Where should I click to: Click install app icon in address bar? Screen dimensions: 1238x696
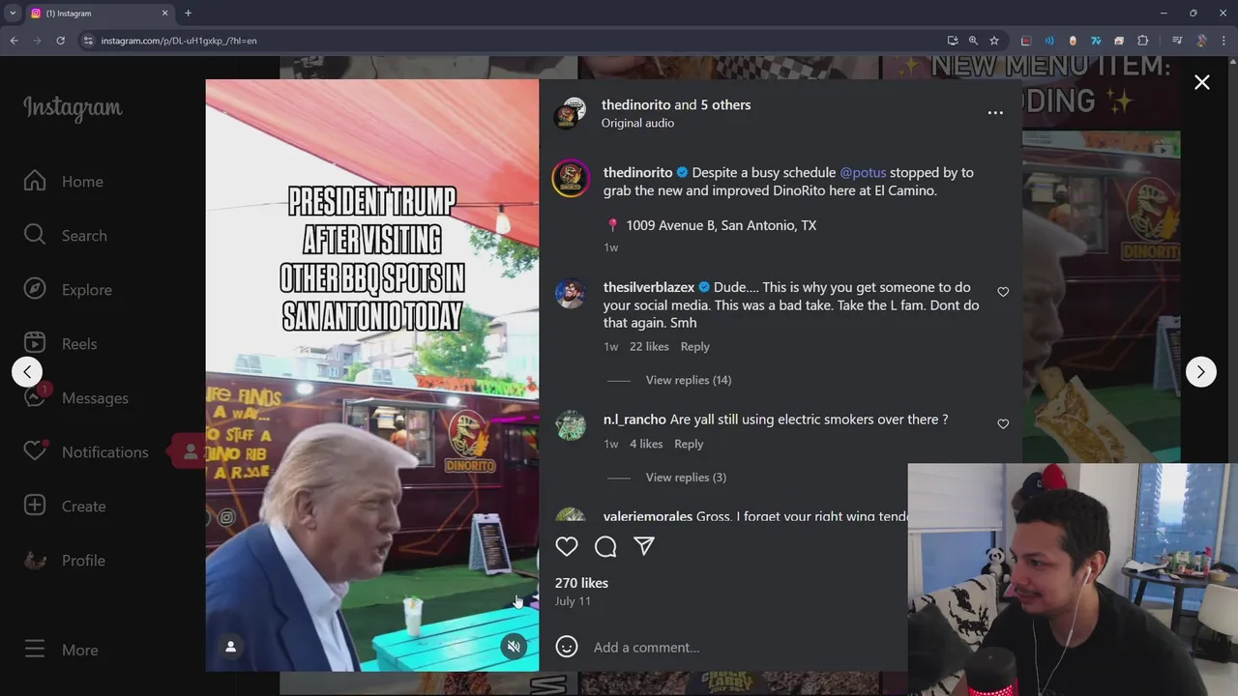point(953,41)
